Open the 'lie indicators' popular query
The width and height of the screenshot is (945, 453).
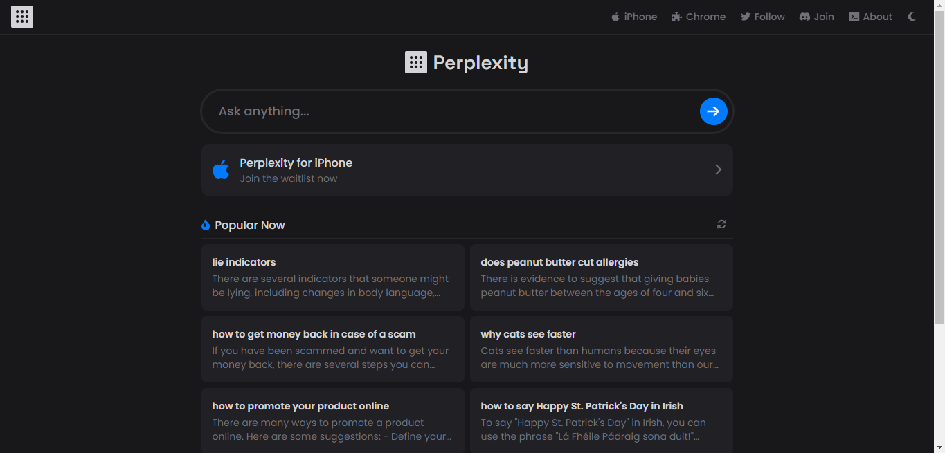tap(333, 277)
